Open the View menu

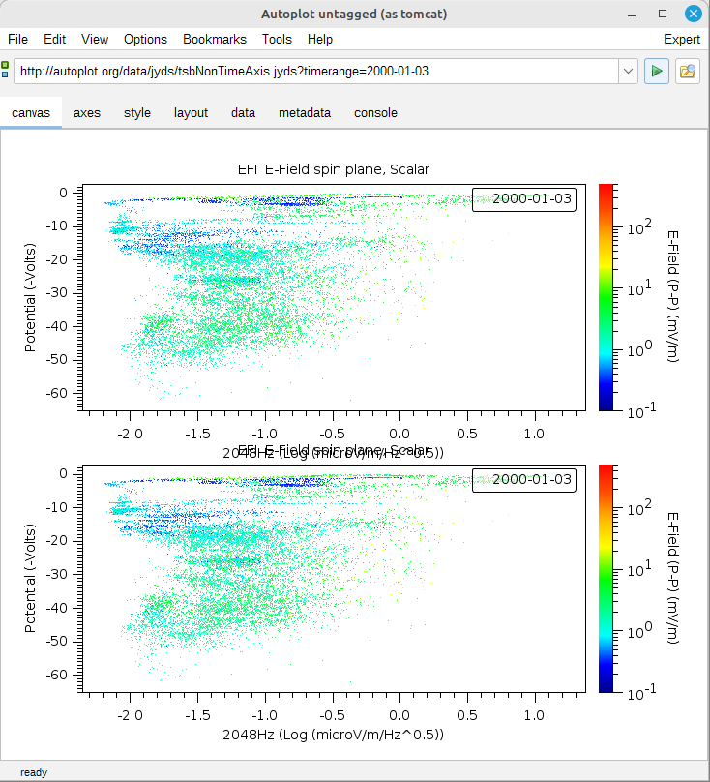(x=95, y=39)
